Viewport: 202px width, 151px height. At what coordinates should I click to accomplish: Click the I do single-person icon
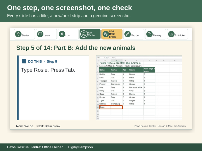(62, 34)
